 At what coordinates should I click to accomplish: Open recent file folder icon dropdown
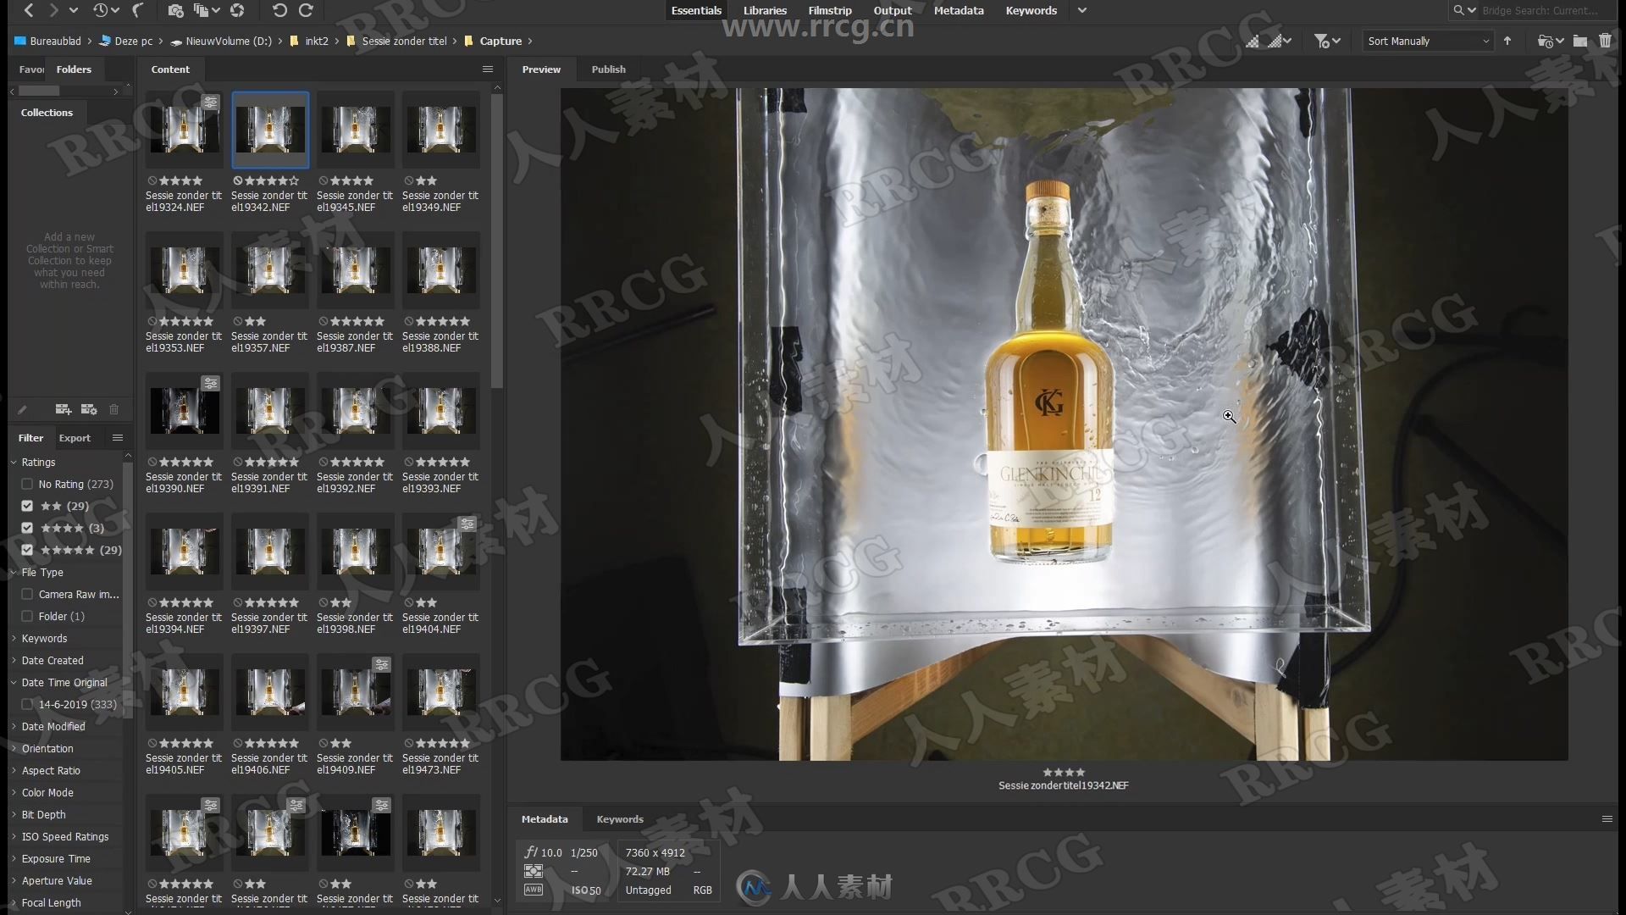tap(1550, 41)
